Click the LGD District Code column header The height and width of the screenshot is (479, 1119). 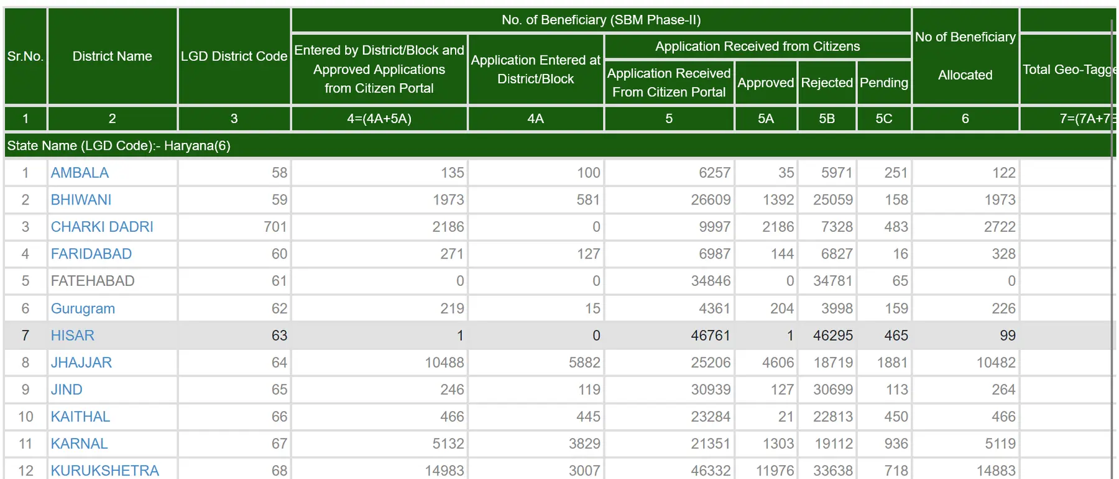234,57
